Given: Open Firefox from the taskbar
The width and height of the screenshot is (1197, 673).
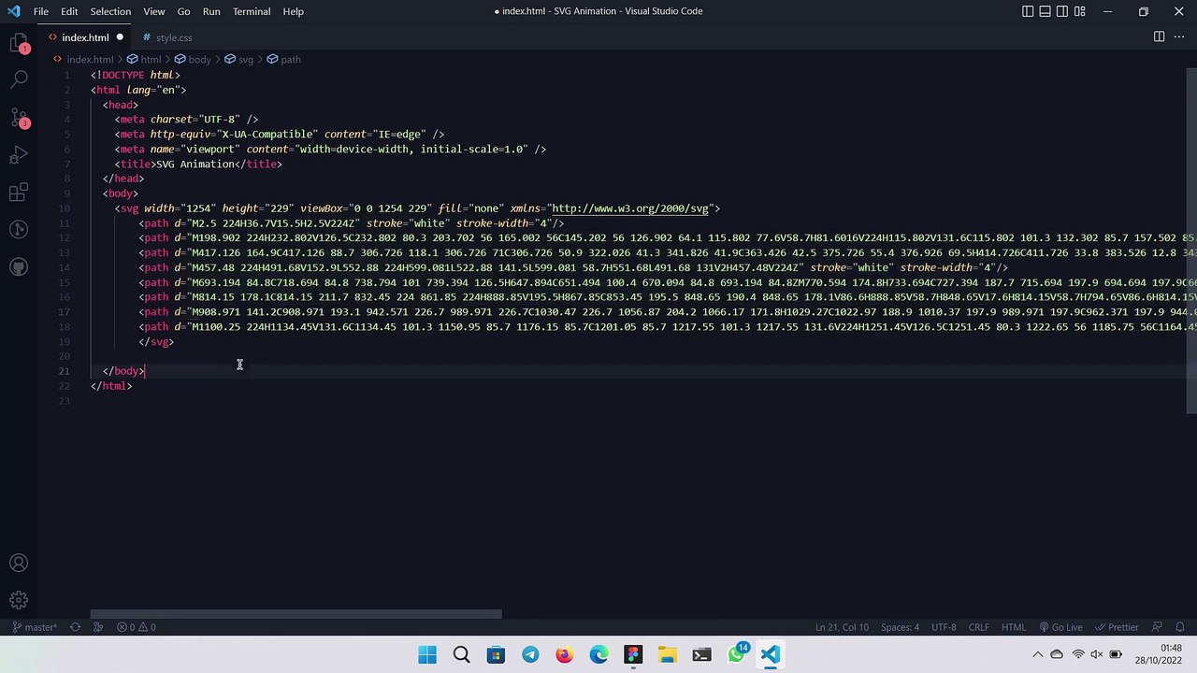Looking at the screenshot, I should click(x=564, y=654).
